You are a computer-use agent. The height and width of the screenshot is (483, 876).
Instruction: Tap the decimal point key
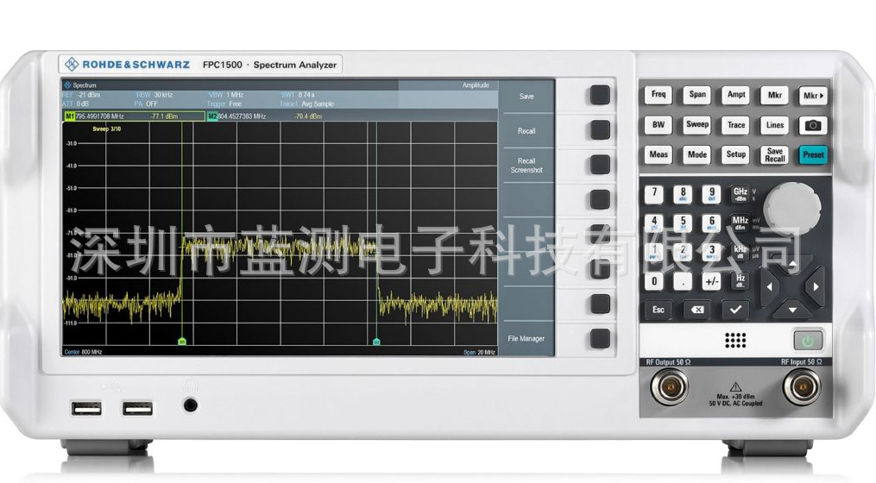683,281
